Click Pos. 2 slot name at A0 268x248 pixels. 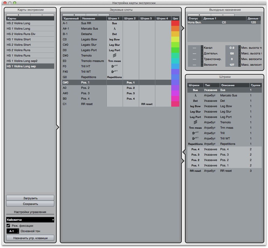pos(85,88)
